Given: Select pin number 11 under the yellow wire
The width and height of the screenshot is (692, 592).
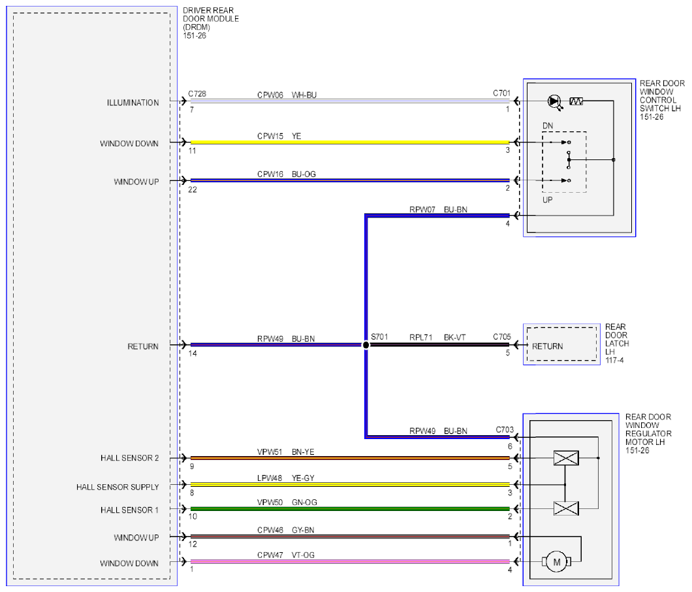Looking at the screenshot, I should click(x=192, y=151).
